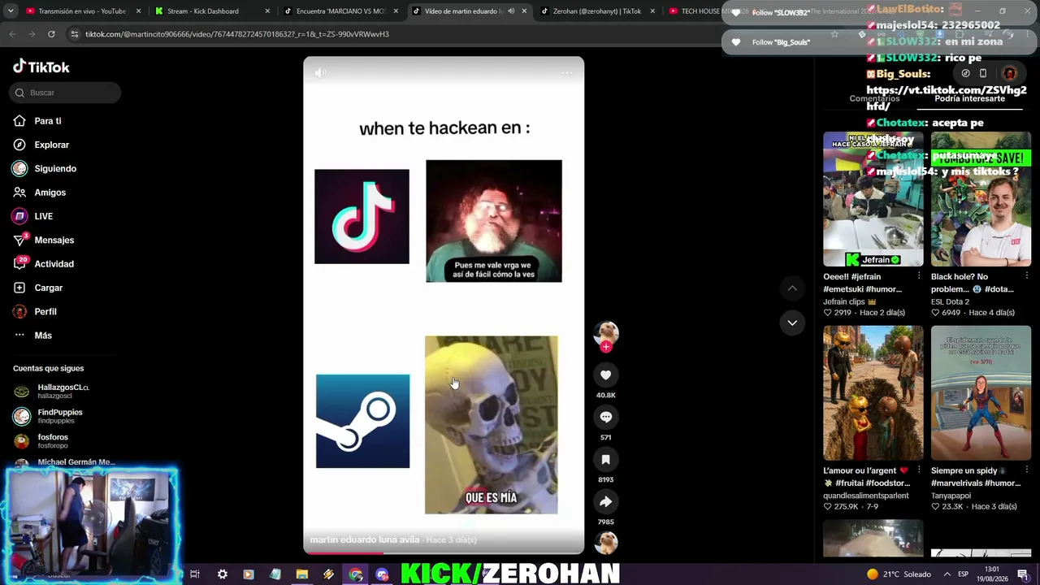Close the Transmisión en vivo YouTube tab
This screenshot has width=1040, height=585.
click(x=138, y=11)
